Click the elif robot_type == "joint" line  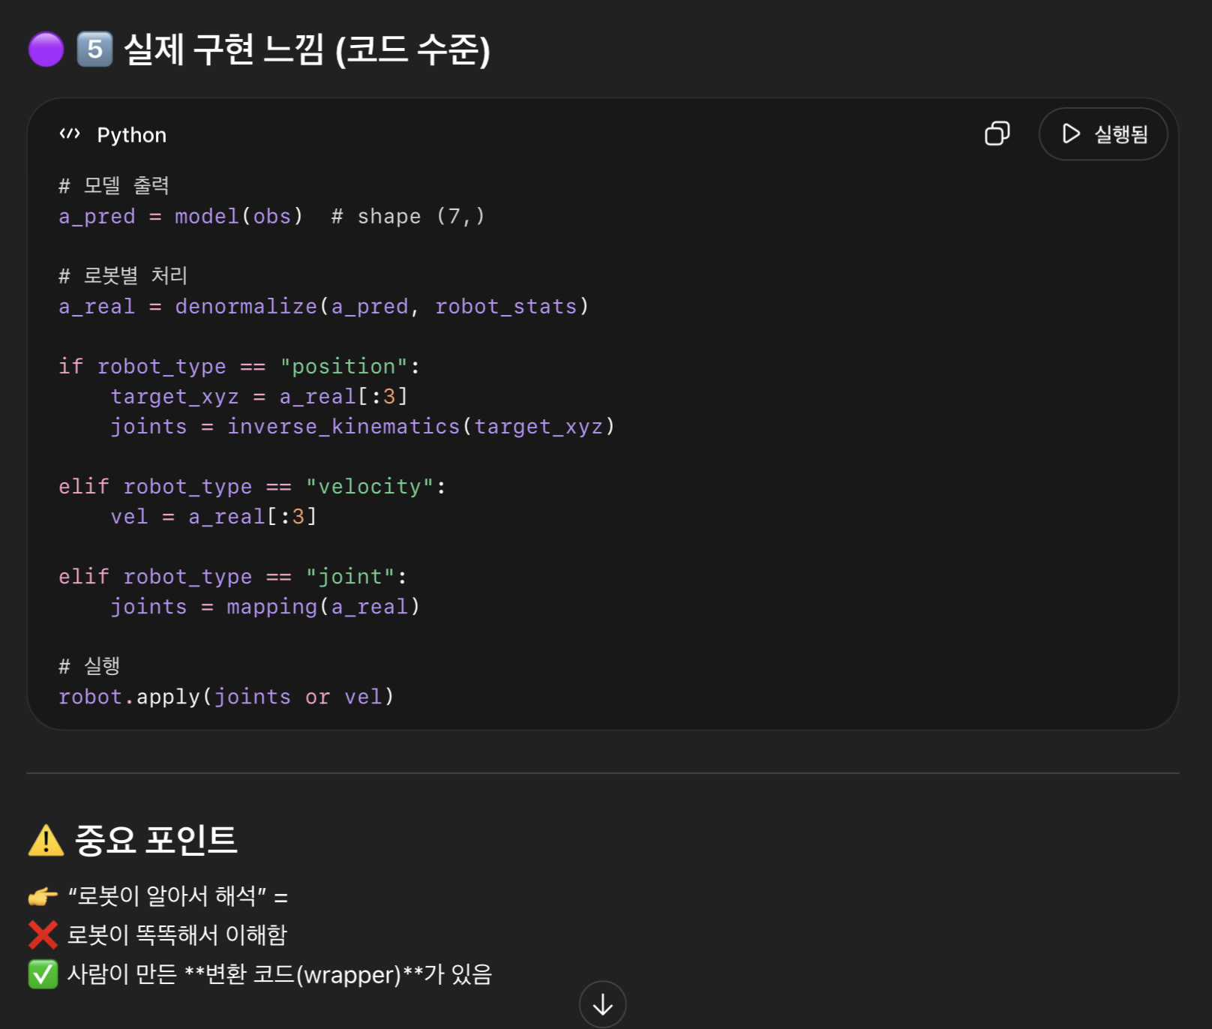click(233, 576)
